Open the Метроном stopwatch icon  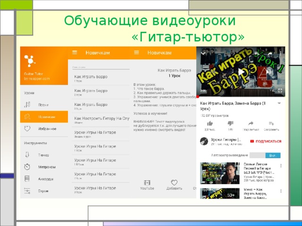[27, 167]
